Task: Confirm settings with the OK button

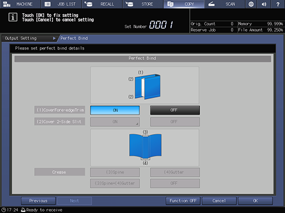Action: coord(255,201)
